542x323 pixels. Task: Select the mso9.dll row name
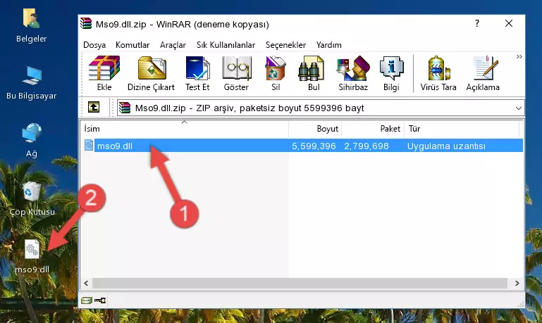pyautogui.click(x=114, y=146)
